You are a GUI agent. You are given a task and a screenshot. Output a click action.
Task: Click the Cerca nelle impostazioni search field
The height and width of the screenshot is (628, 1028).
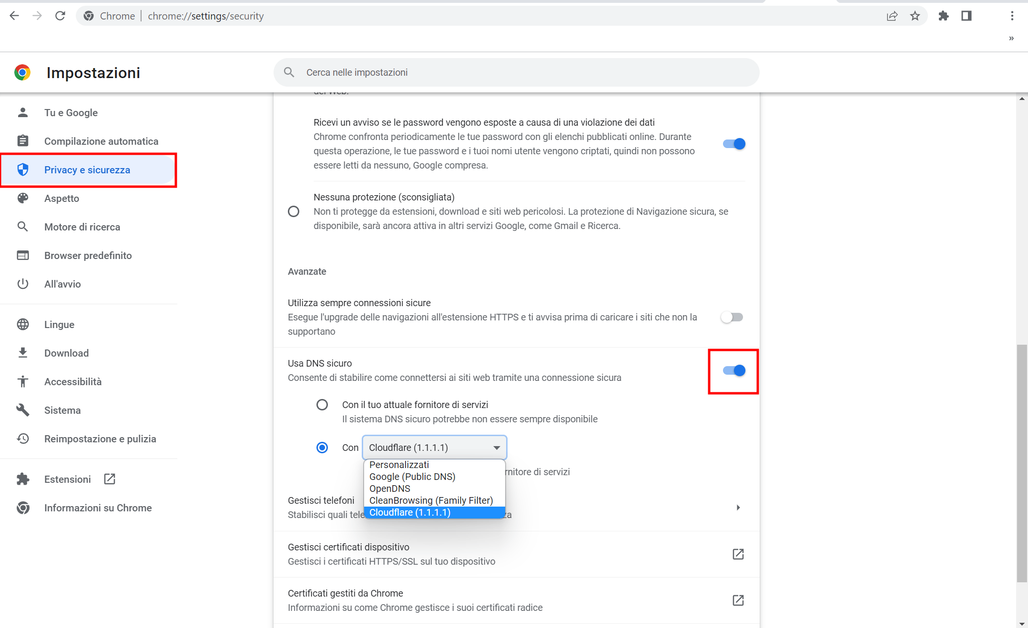524,72
